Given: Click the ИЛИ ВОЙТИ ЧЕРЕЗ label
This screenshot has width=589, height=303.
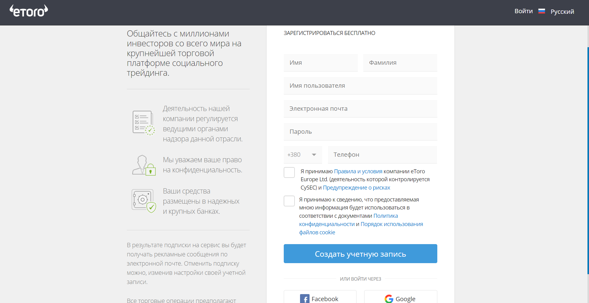Looking at the screenshot, I should point(360,279).
